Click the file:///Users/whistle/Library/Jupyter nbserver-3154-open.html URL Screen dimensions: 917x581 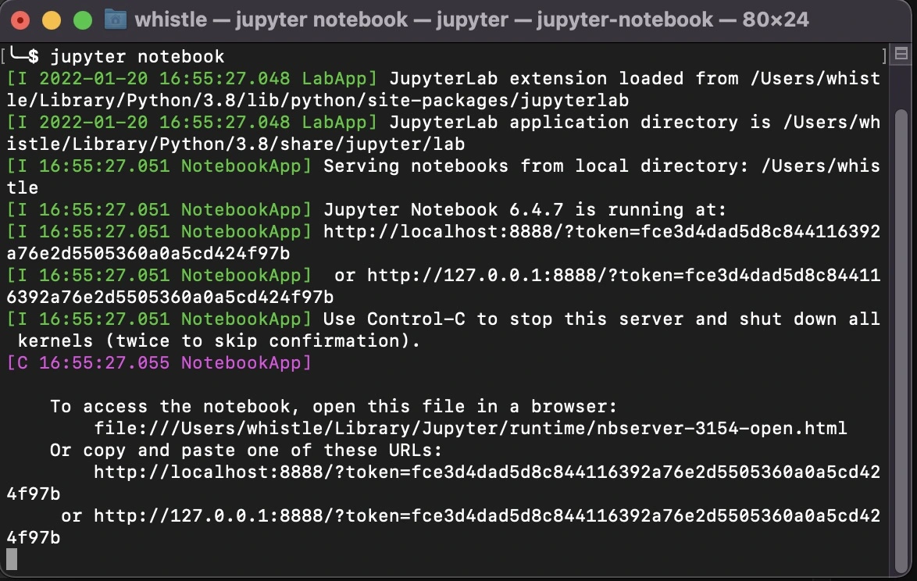[x=470, y=429]
